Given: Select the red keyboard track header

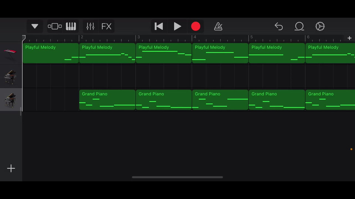Looking at the screenshot, I should point(11,53).
